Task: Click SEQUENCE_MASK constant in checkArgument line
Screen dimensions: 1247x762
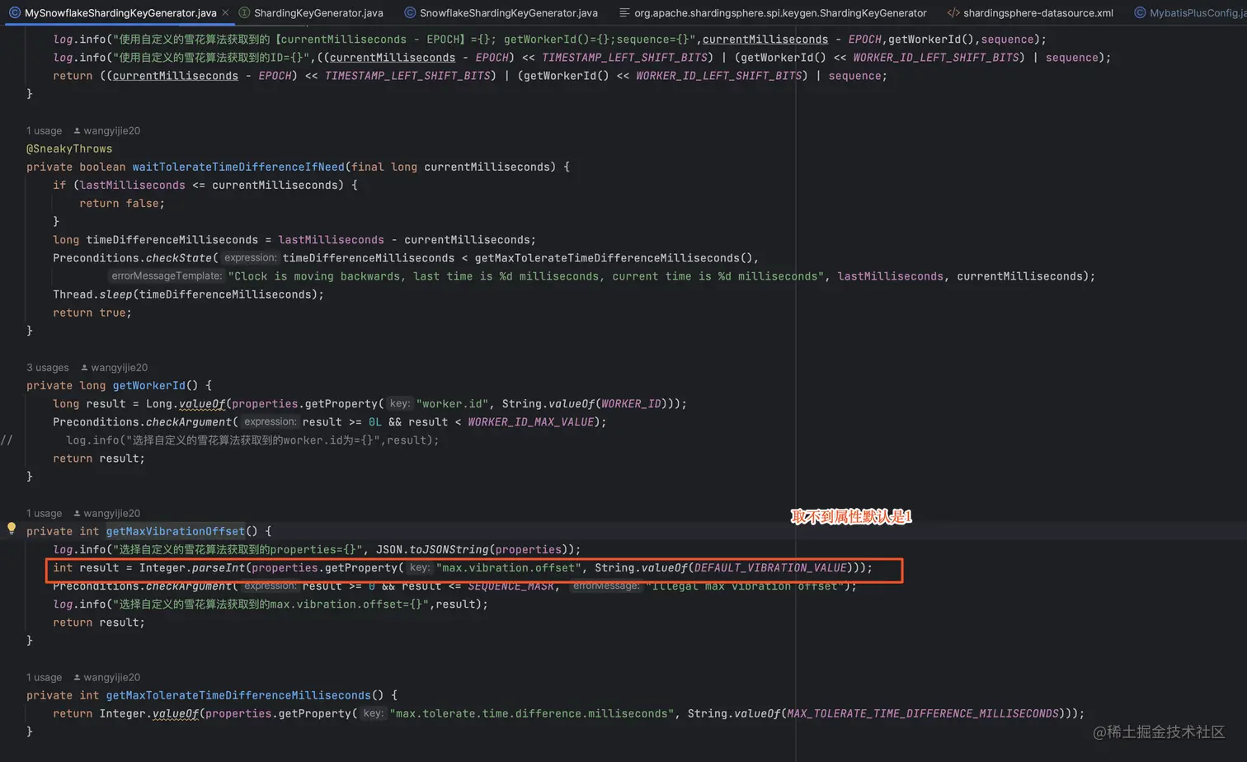Action: coord(511,586)
